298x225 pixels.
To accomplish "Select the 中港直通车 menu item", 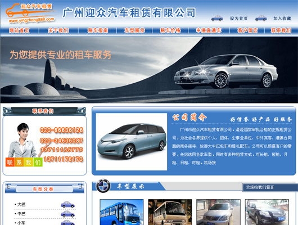I will (209, 30).
